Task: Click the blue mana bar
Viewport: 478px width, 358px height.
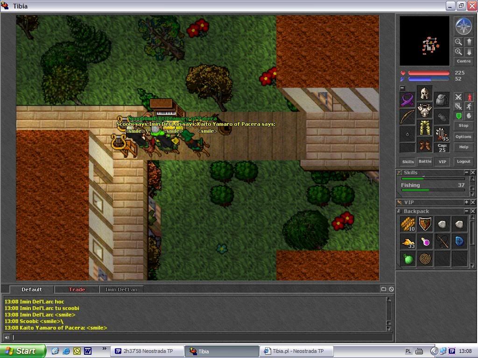Action: point(429,79)
